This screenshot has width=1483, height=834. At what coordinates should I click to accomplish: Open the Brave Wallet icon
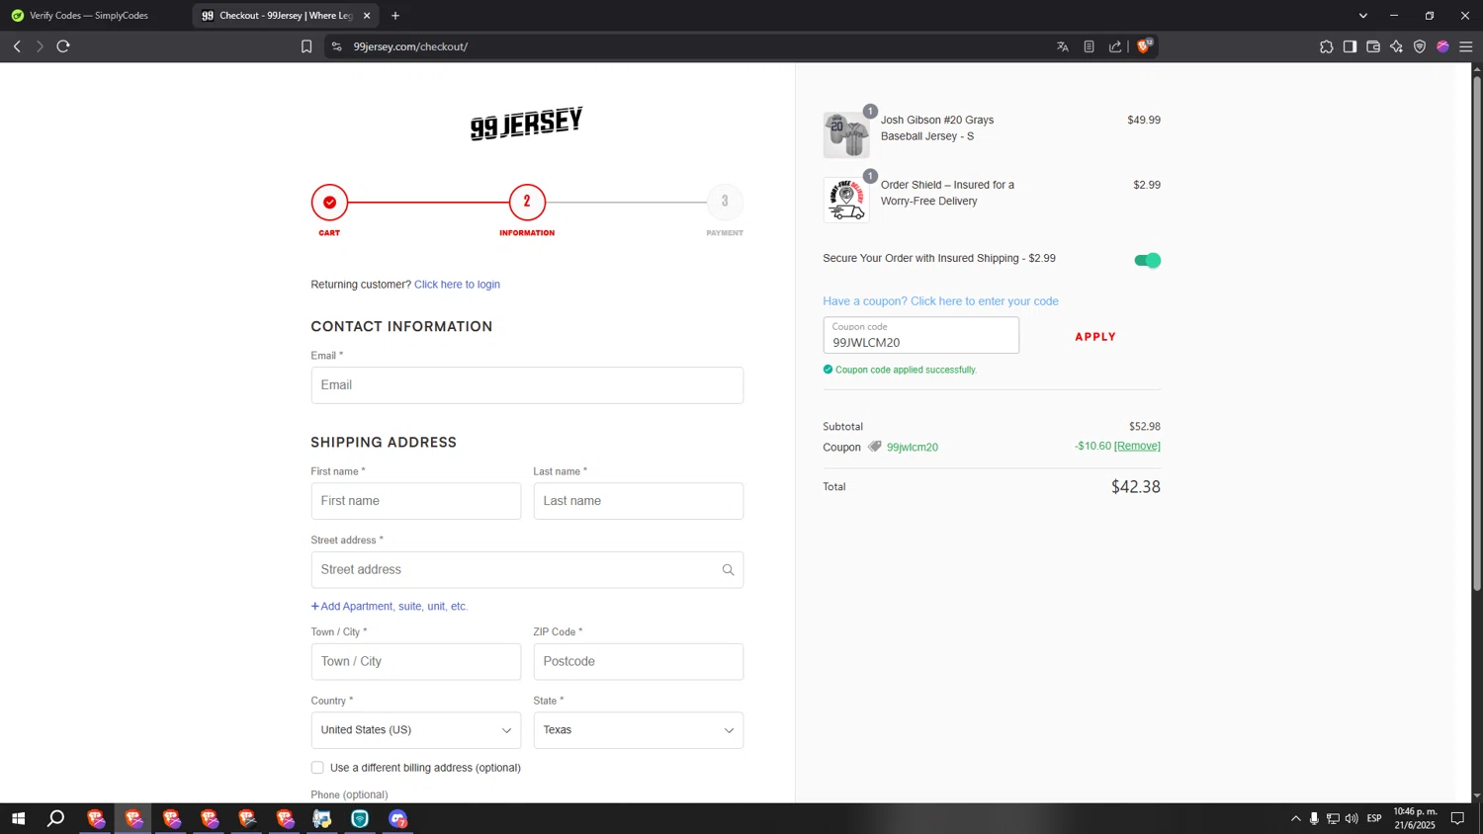click(x=1373, y=46)
